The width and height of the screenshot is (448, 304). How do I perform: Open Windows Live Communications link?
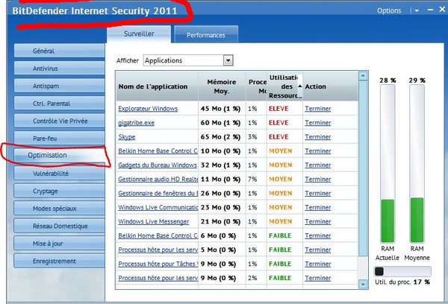158,207
